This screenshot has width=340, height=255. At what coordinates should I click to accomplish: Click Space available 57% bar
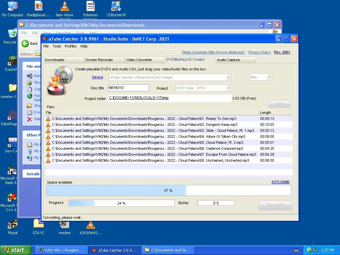click(168, 191)
